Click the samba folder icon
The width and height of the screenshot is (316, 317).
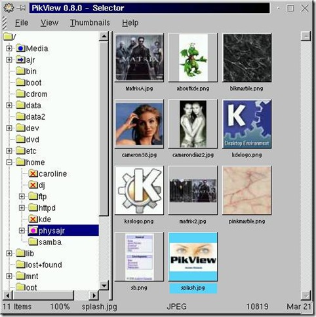tap(33, 242)
